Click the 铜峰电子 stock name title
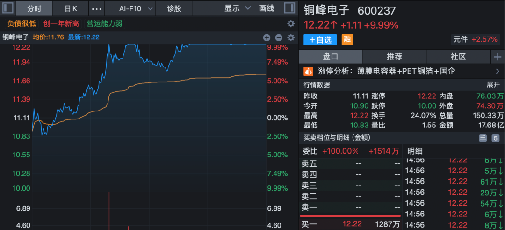The width and height of the screenshot is (505, 230). tap(326, 10)
